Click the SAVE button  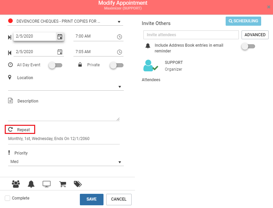[x=92, y=199]
